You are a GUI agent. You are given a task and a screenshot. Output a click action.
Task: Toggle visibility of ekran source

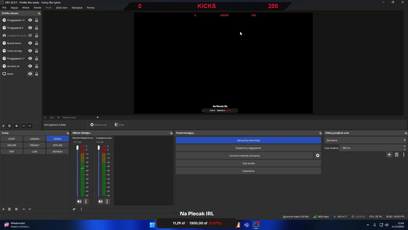pos(30,74)
